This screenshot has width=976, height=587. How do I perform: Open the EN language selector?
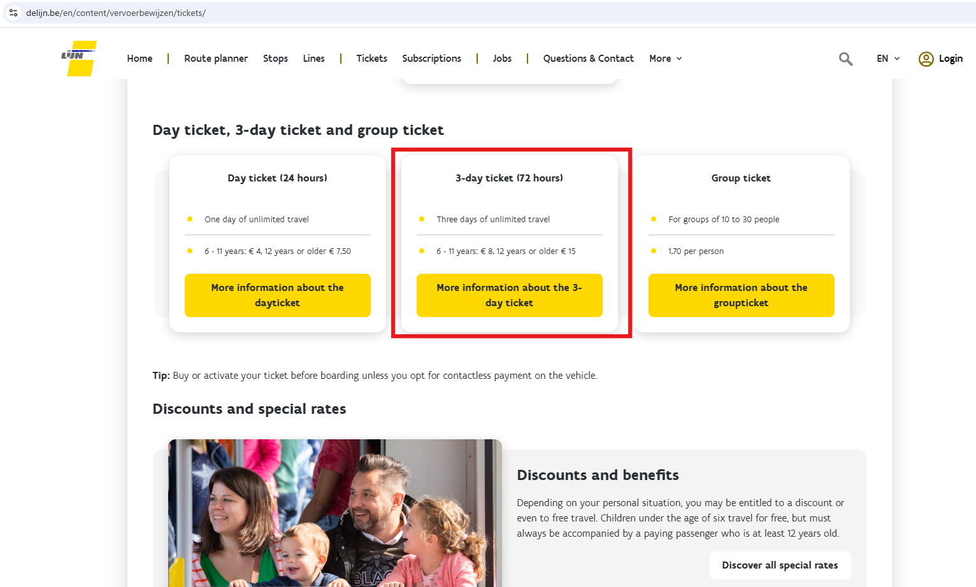click(x=888, y=59)
